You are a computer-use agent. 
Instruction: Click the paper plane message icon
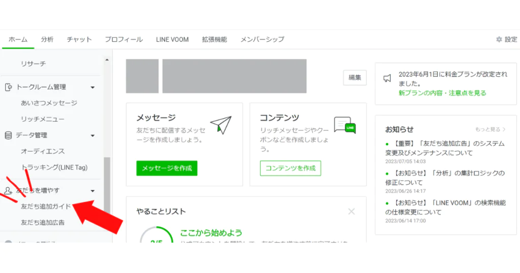(x=221, y=125)
